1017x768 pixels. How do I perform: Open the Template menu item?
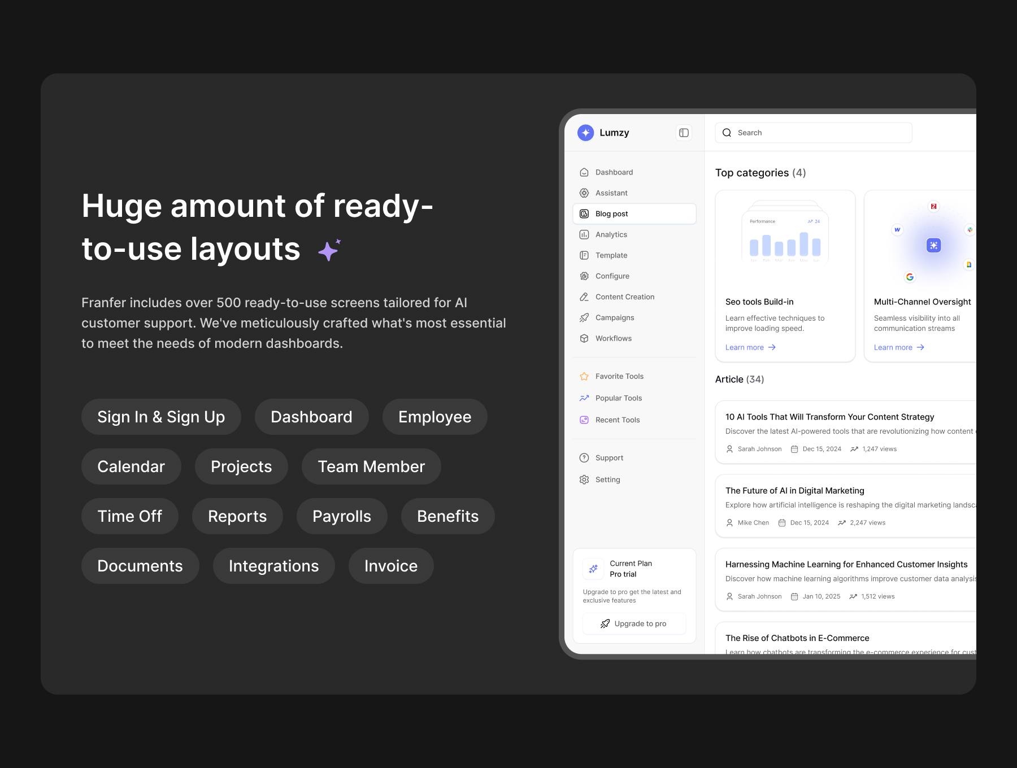(611, 255)
